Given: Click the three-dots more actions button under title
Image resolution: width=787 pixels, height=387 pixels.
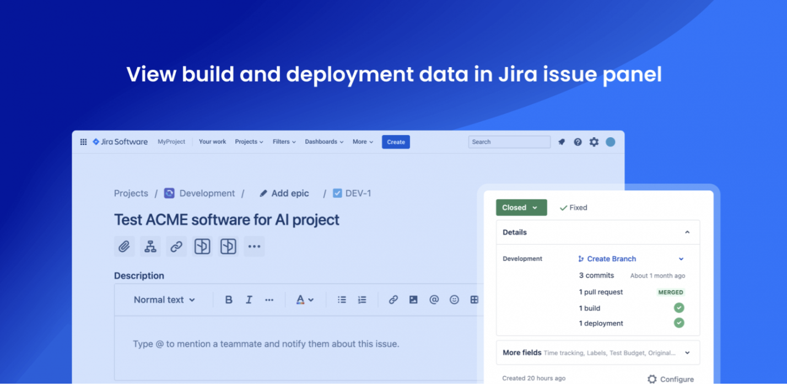Looking at the screenshot, I should point(254,246).
